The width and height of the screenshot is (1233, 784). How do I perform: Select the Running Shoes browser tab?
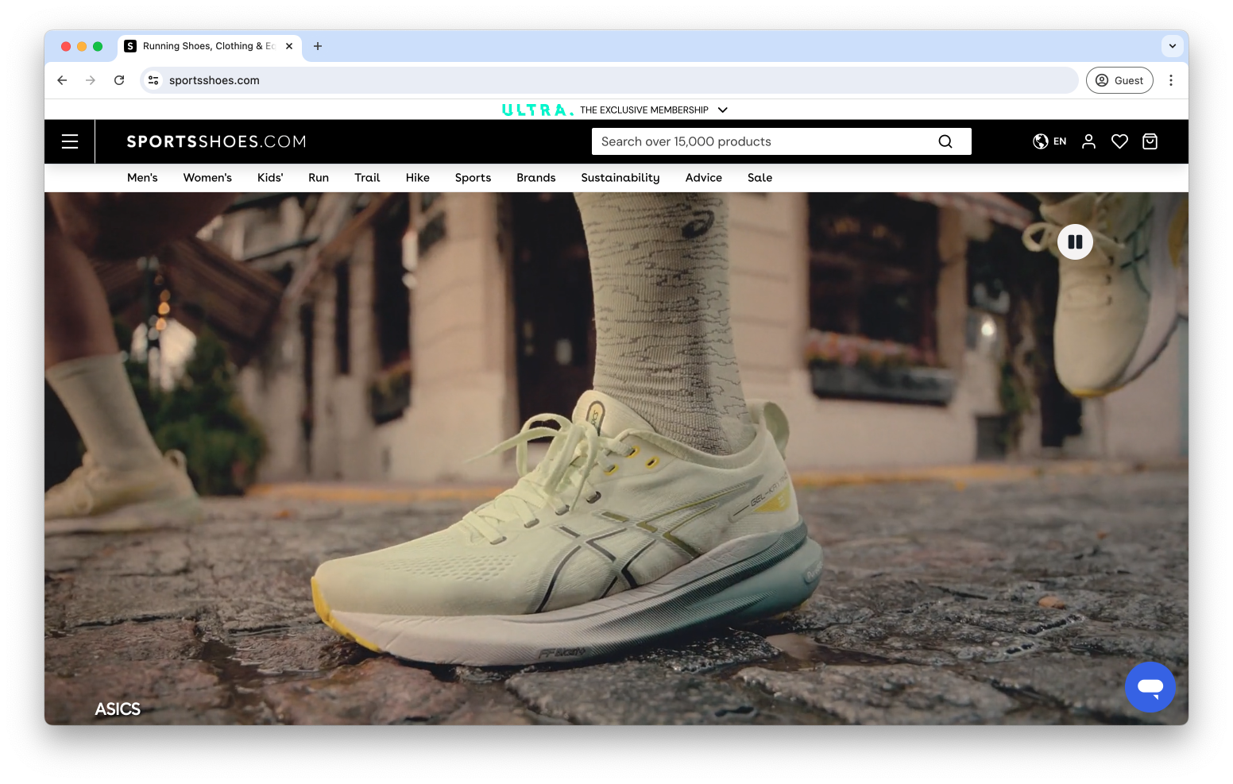[210, 46]
